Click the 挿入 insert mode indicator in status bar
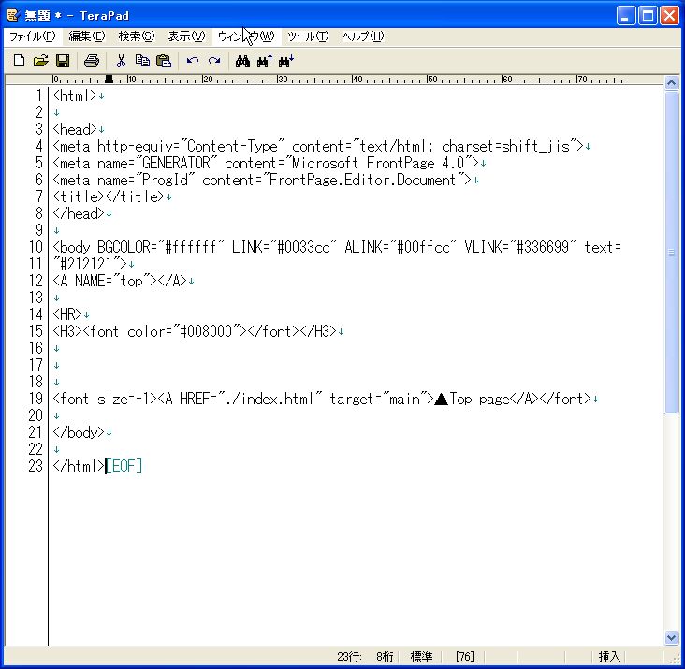The height and width of the screenshot is (669, 685). point(609,656)
